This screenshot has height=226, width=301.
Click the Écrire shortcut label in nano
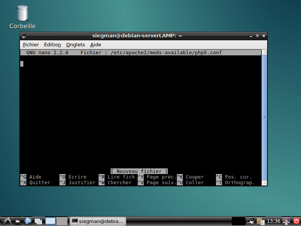(77, 177)
